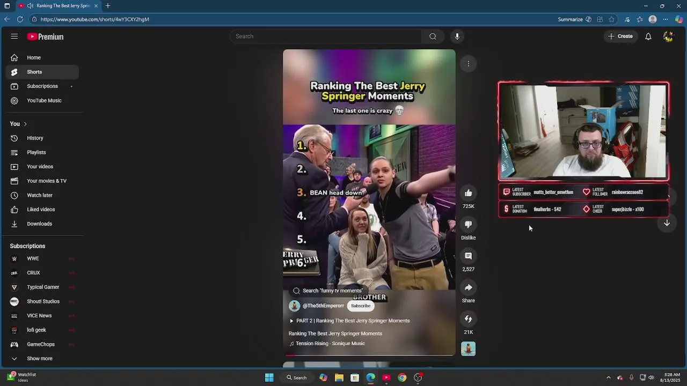This screenshot has height=386, width=687.
Task: Like the Short with thumbs up
Action: pyautogui.click(x=469, y=193)
